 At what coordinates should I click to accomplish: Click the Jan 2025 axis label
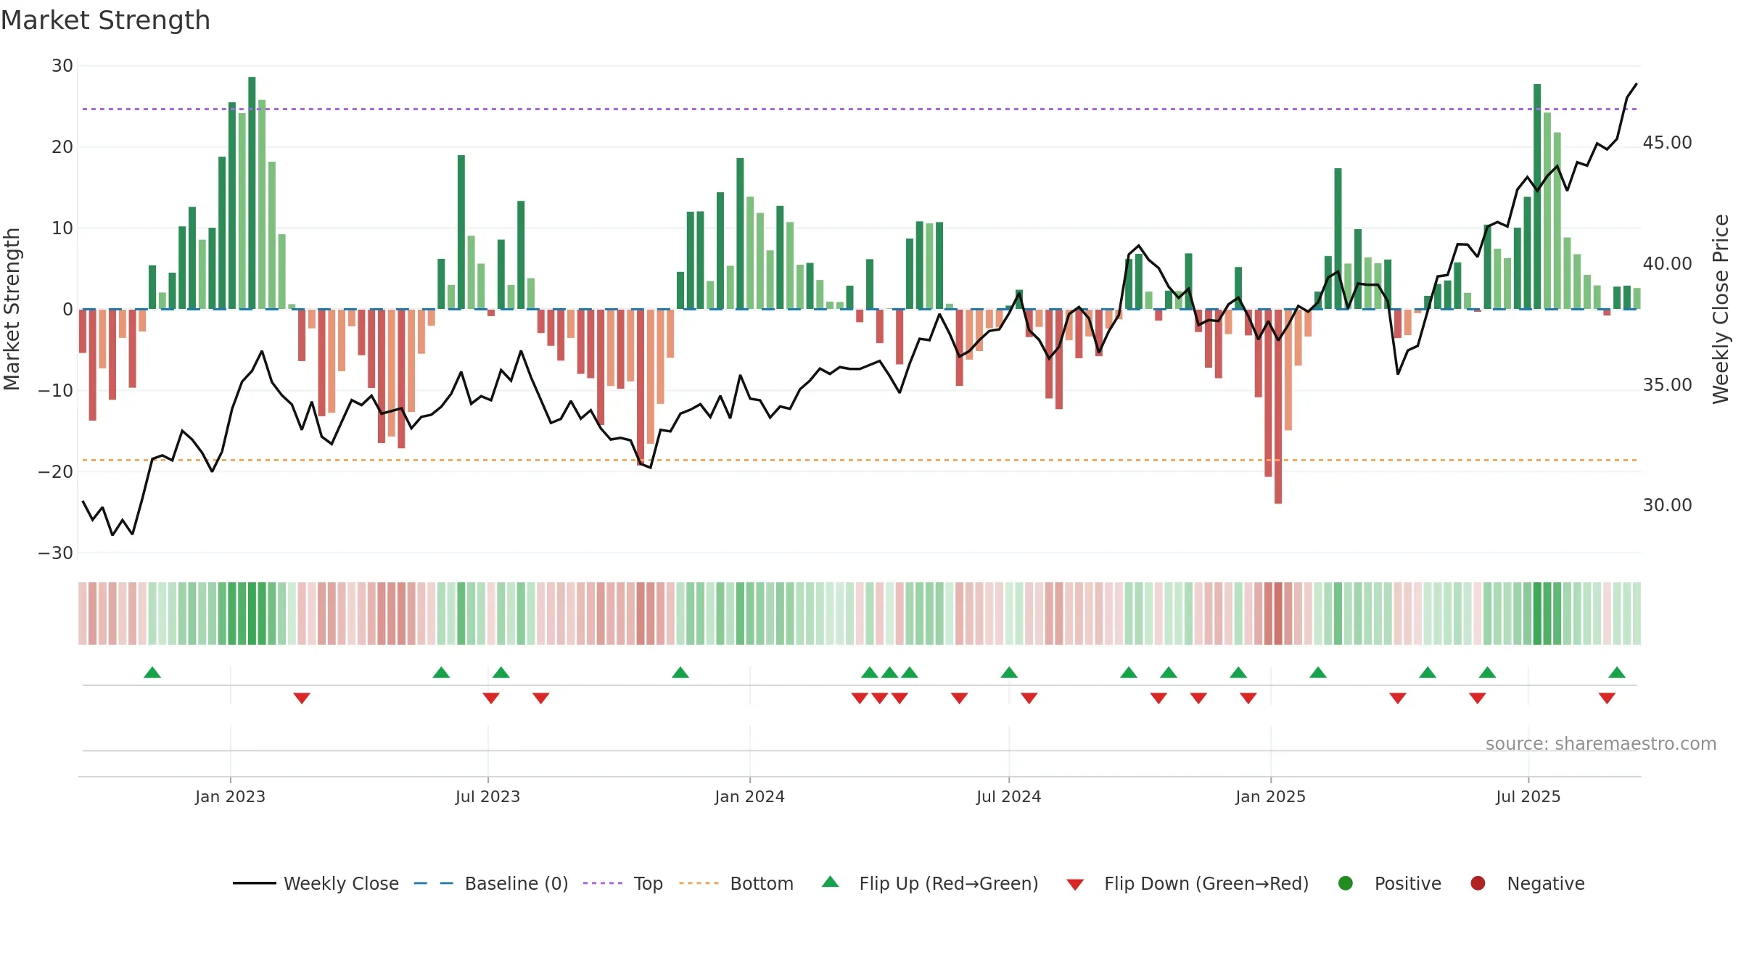click(1270, 797)
